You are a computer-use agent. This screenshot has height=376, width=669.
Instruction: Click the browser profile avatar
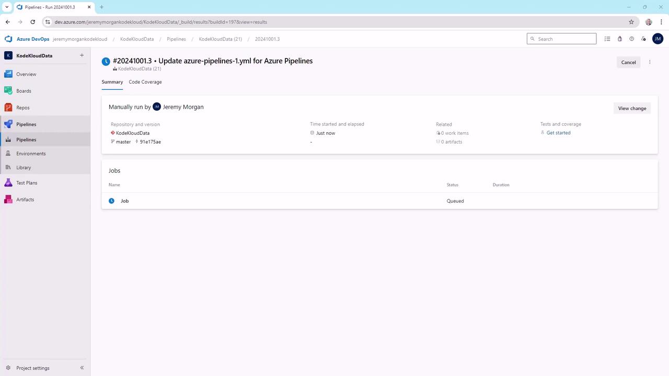coord(649,22)
